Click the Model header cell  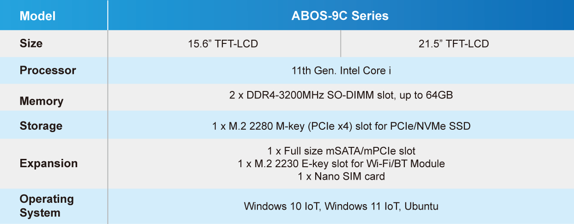click(x=37, y=16)
